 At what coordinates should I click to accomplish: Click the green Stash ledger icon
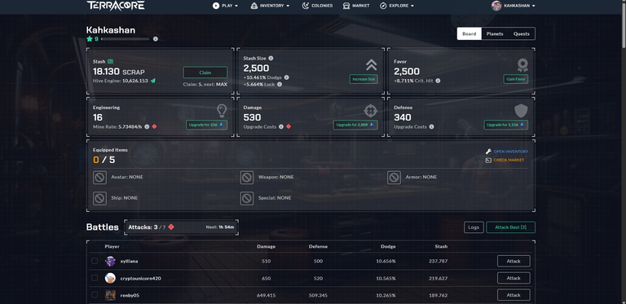tap(110, 61)
